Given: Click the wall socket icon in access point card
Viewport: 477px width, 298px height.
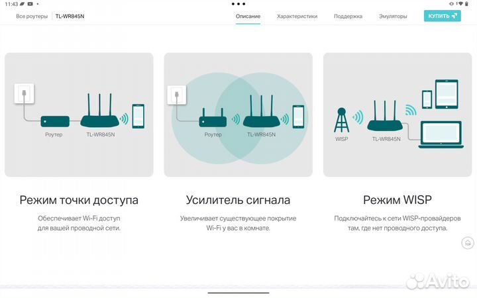Looking at the screenshot, I should coord(25,93).
